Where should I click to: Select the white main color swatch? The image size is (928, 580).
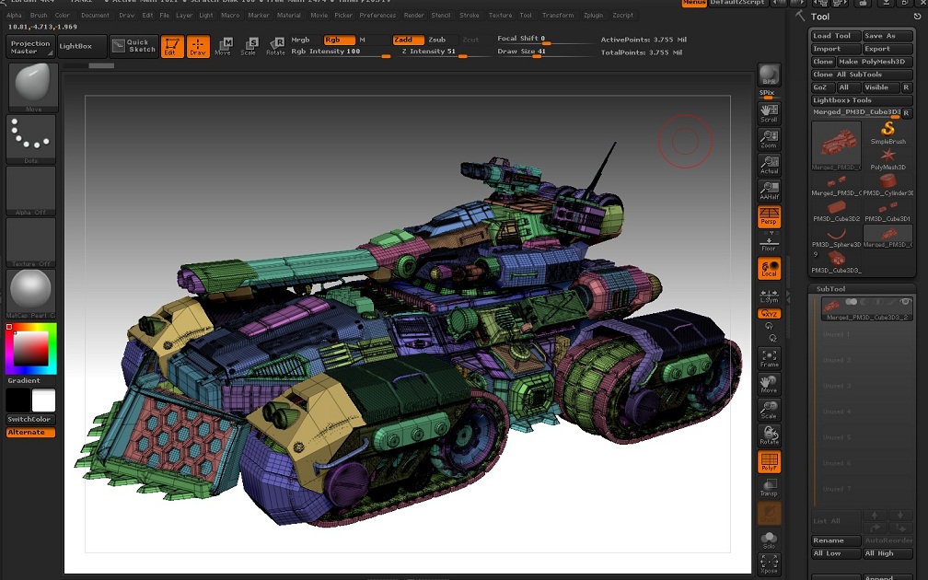coord(44,400)
